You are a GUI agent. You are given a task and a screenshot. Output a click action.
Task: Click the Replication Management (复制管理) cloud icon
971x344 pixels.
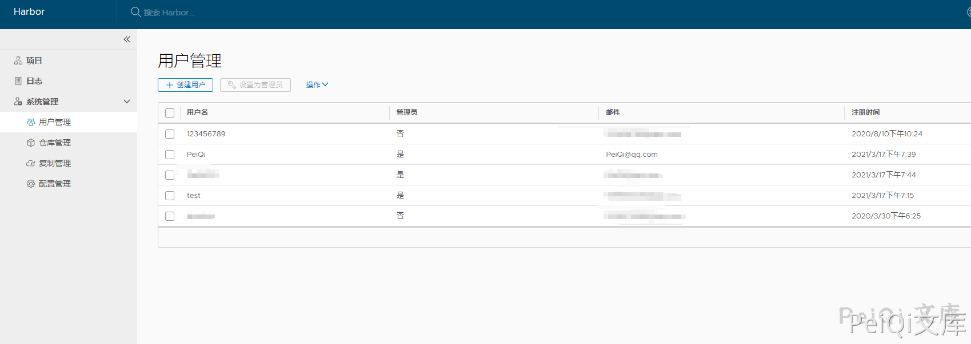31,163
